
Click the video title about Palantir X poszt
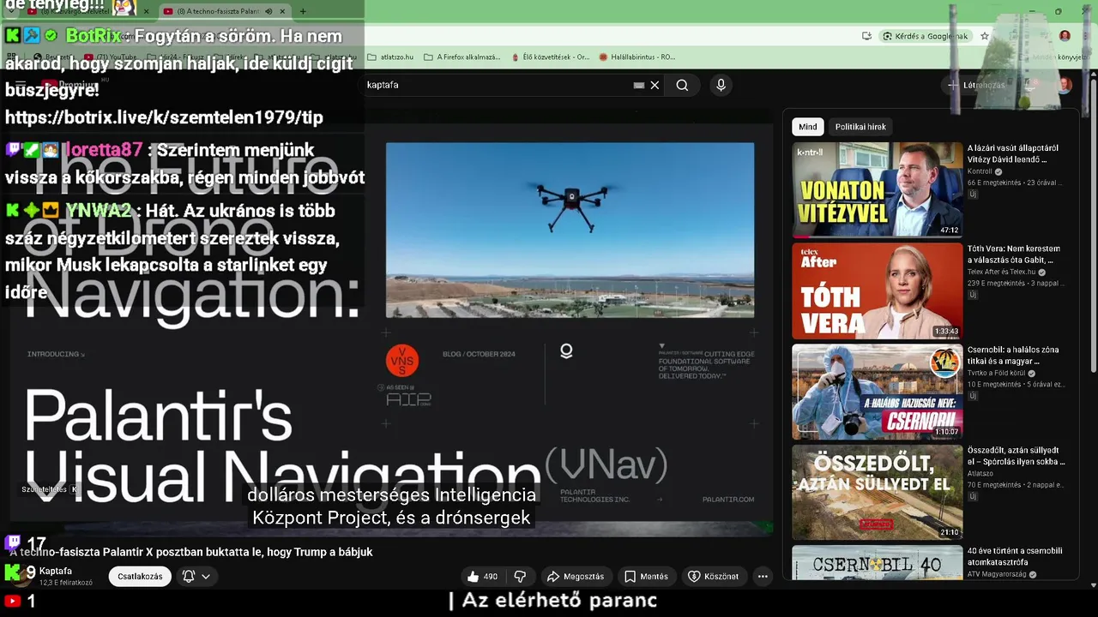click(x=191, y=552)
